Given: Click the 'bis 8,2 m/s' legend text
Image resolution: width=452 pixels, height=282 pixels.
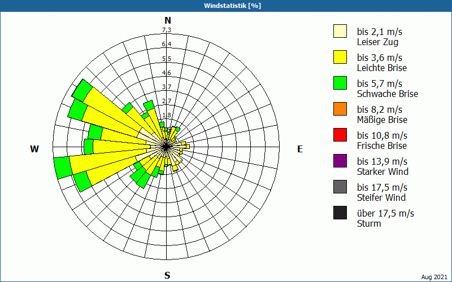Looking at the screenshot, I should click(379, 109).
